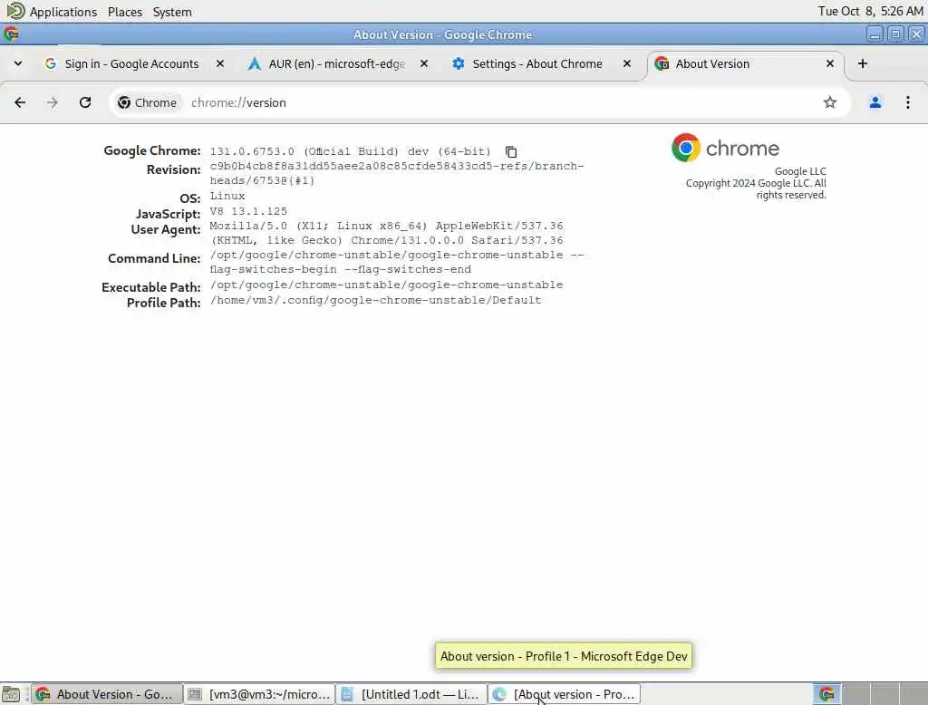Close the Sign in - Google Accounts tab
Image resolution: width=928 pixels, height=705 pixels.
[x=219, y=63]
